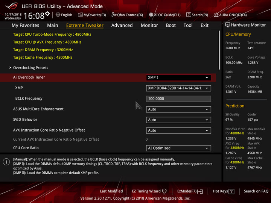Image resolution: width=271 pixels, height=203 pixels.
Task: Click the Target CPU @ AVX Frequency text
Action: (x=47, y=42)
